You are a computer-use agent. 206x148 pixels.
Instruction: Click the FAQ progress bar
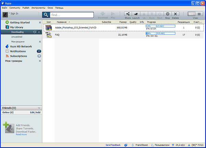click(x=160, y=33)
